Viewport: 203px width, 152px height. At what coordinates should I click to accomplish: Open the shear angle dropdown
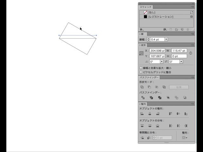pyautogui.click(x=181, y=62)
